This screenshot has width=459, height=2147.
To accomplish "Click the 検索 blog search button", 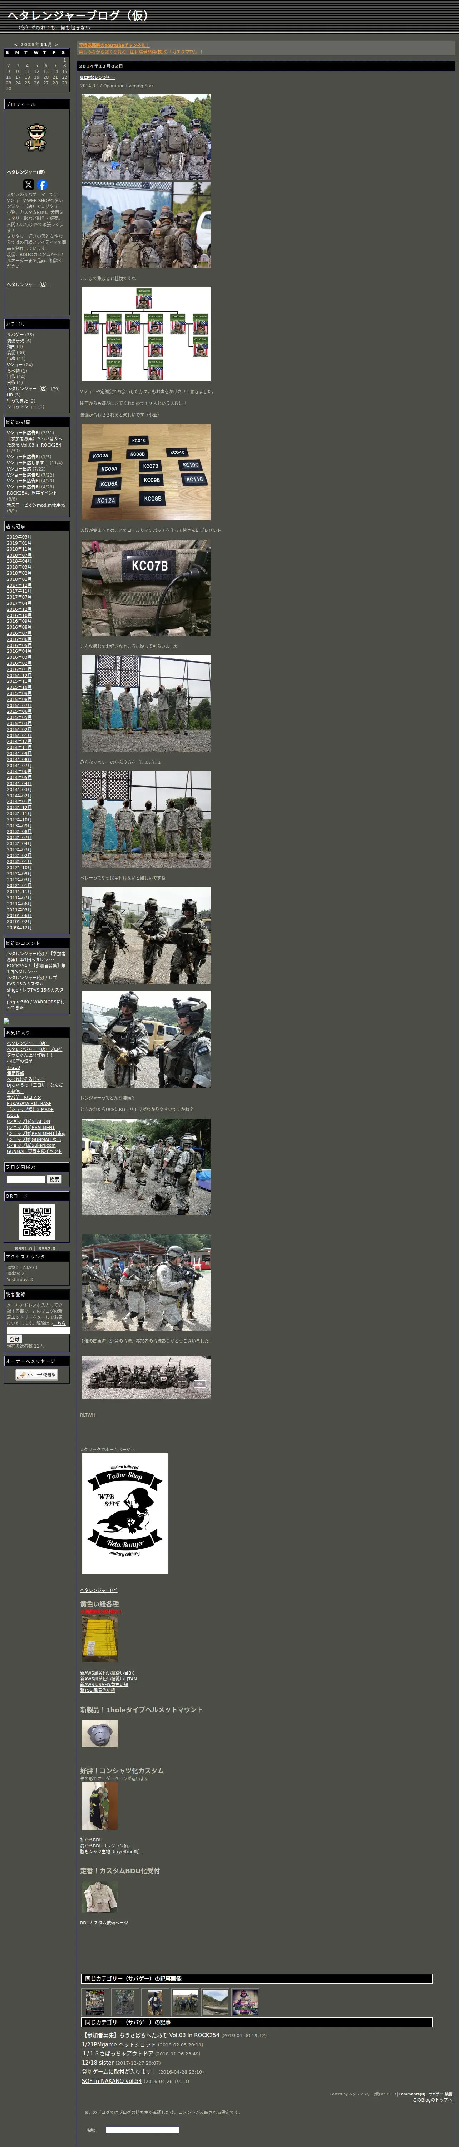I will [54, 1179].
